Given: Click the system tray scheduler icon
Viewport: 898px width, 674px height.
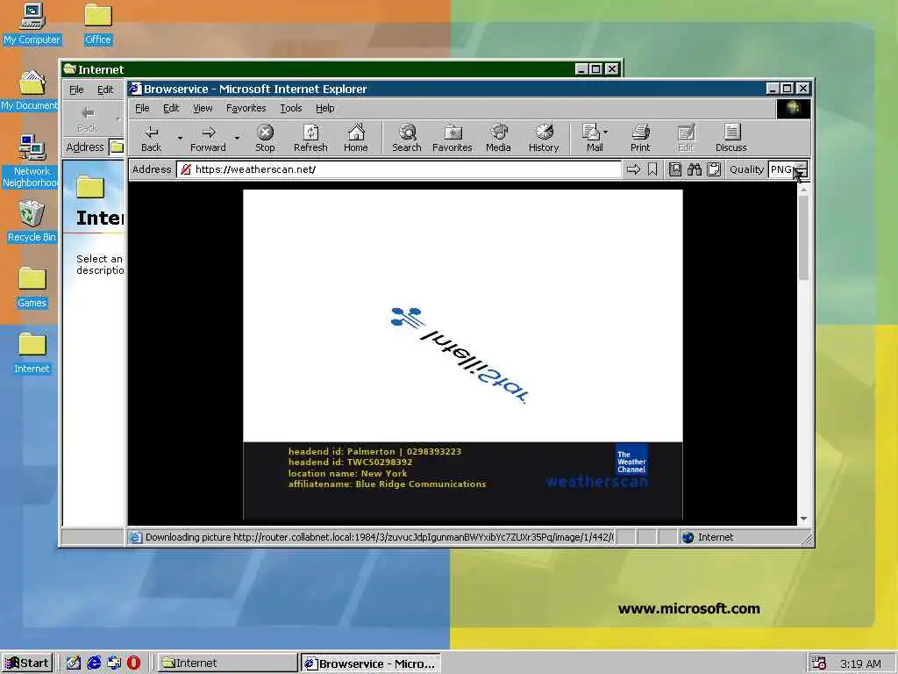Looking at the screenshot, I should [x=819, y=663].
